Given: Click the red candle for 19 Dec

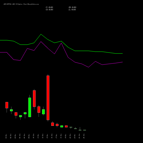Looking at the screenshot, I should pos(66,126).
